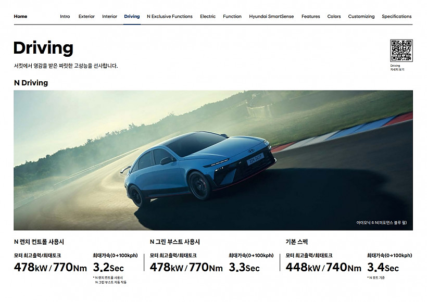This screenshot has width=427, height=302.
Task: Click the Driving page heading
Action: 43,48
